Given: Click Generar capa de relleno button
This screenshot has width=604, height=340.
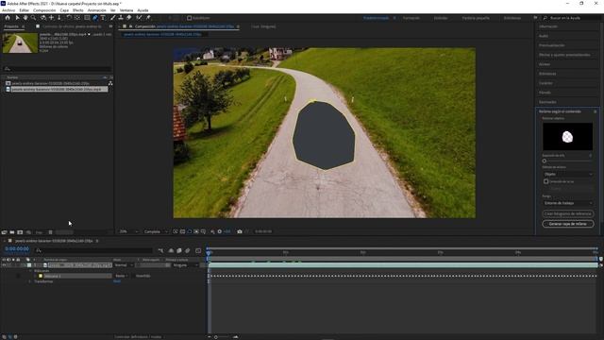Looking at the screenshot, I should click(568, 224).
